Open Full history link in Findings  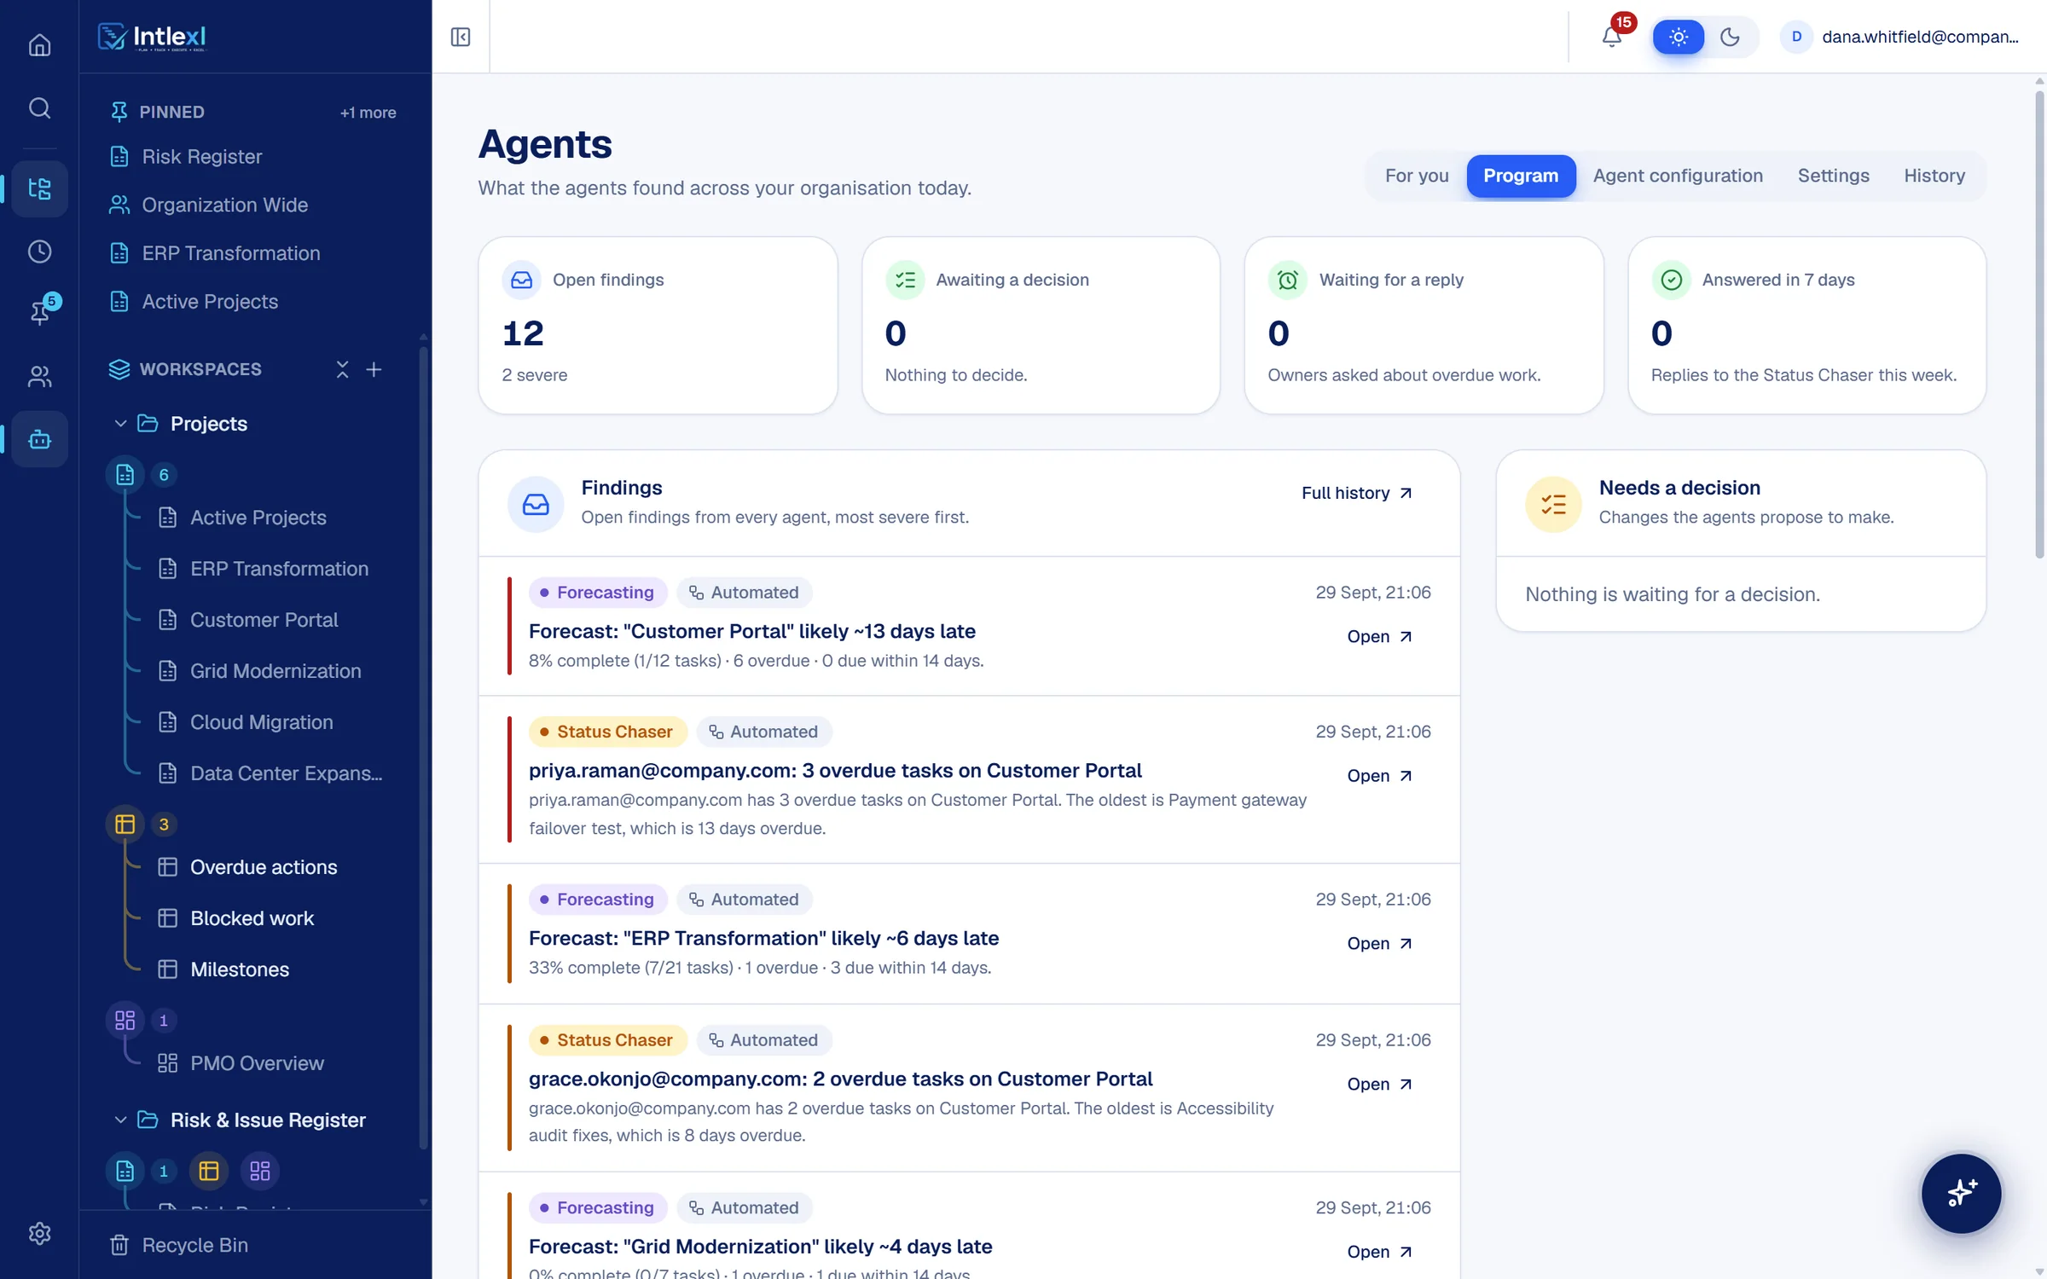tap(1356, 493)
